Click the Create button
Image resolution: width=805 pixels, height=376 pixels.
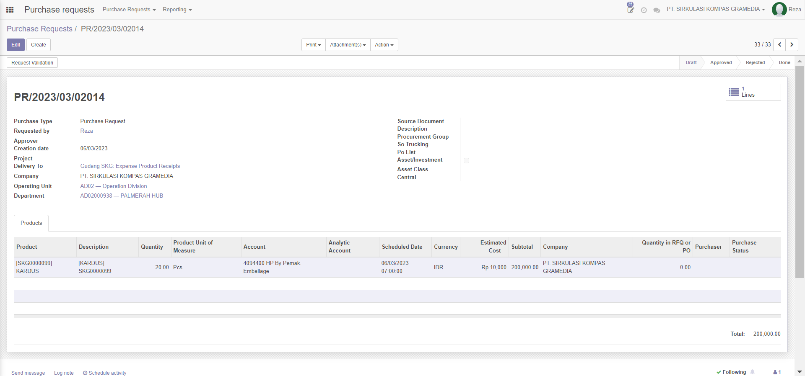39,45
